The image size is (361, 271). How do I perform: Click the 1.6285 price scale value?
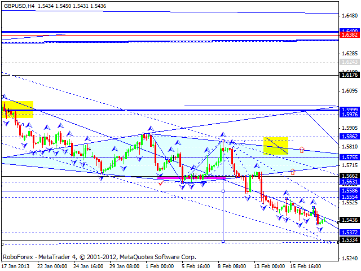tap(350, 54)
